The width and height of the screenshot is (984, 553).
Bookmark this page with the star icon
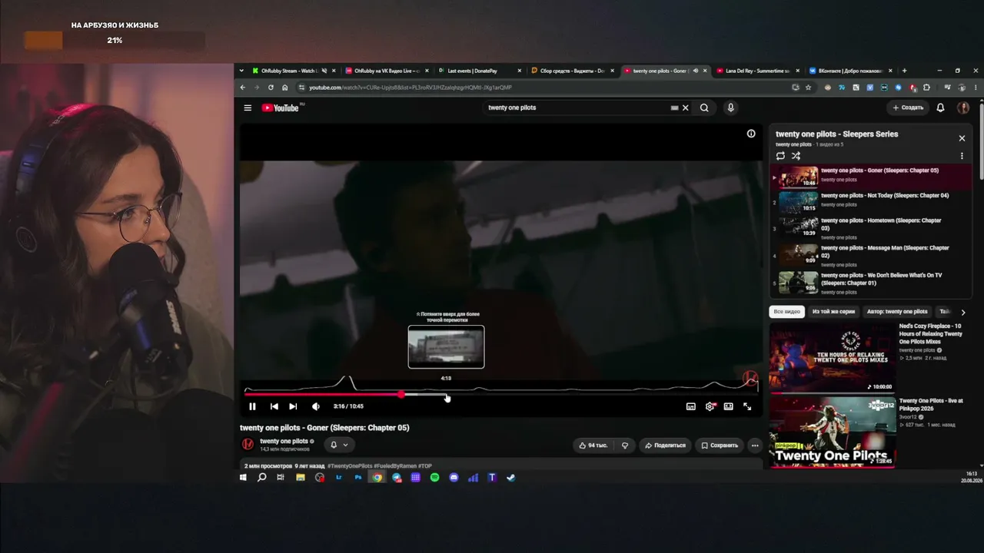tap(808, 88)
